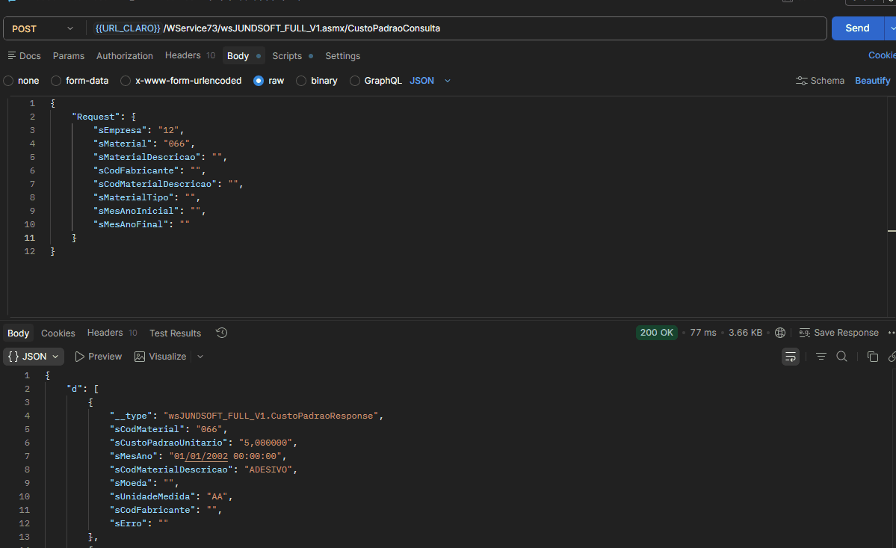
Task: Select the form-data body option
Action: click(80, 81)
